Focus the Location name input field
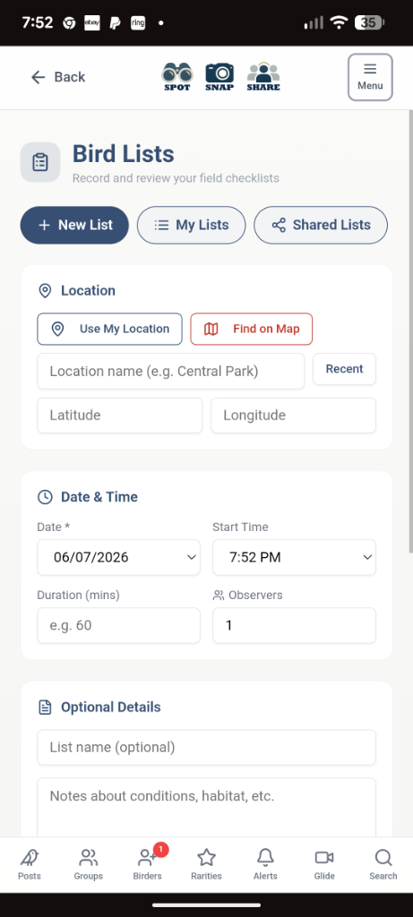413x917 pixels. [171, 372]
